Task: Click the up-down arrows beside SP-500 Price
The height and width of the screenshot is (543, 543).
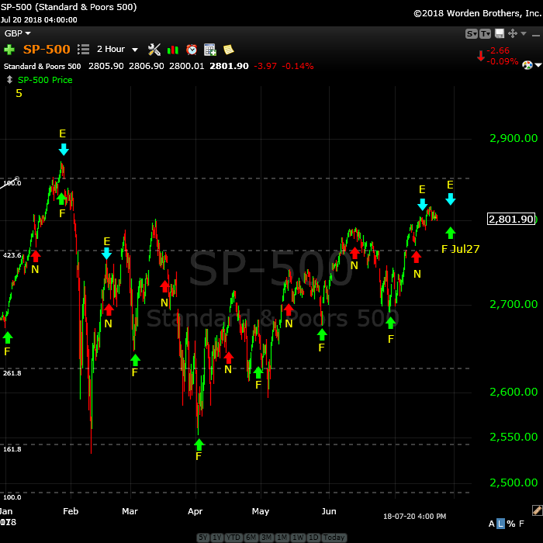Action: (x=9, y=80)
